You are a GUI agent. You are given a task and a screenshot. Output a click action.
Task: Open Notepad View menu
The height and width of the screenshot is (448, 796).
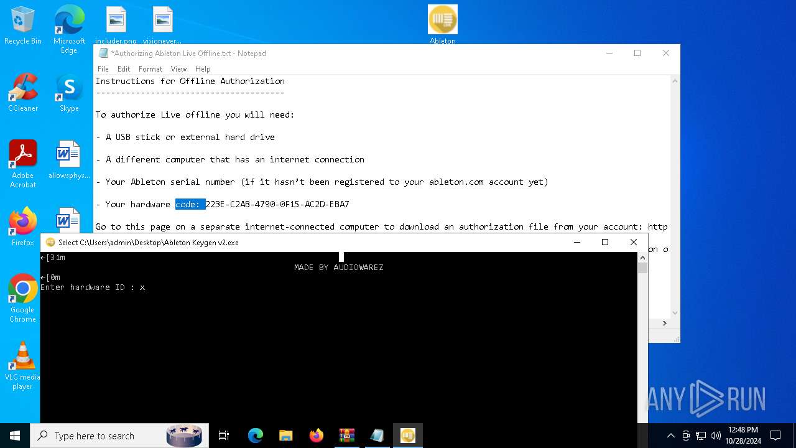178,69
